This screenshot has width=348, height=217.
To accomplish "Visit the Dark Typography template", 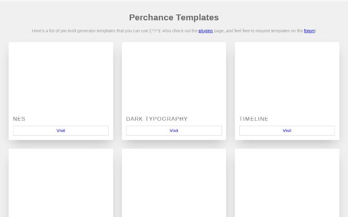I will tap(174, 131).
